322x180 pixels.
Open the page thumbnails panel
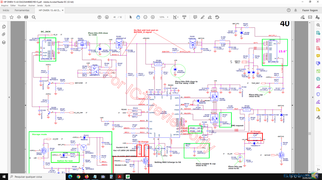(4, 27)
